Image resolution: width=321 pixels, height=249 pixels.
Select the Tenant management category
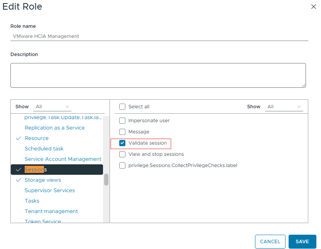pyautogui.click(x=51, y=211)
